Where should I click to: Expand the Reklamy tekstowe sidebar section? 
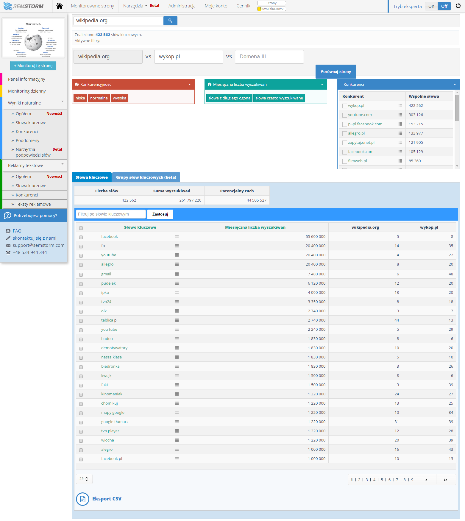35,166
